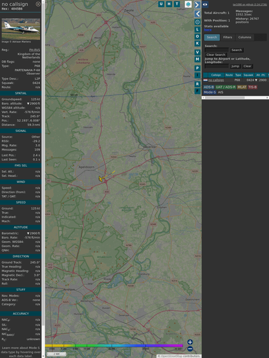269x358 pixels.
Task: Expand sidebar with right chevron arrow
Action: (x=197, y=5)
